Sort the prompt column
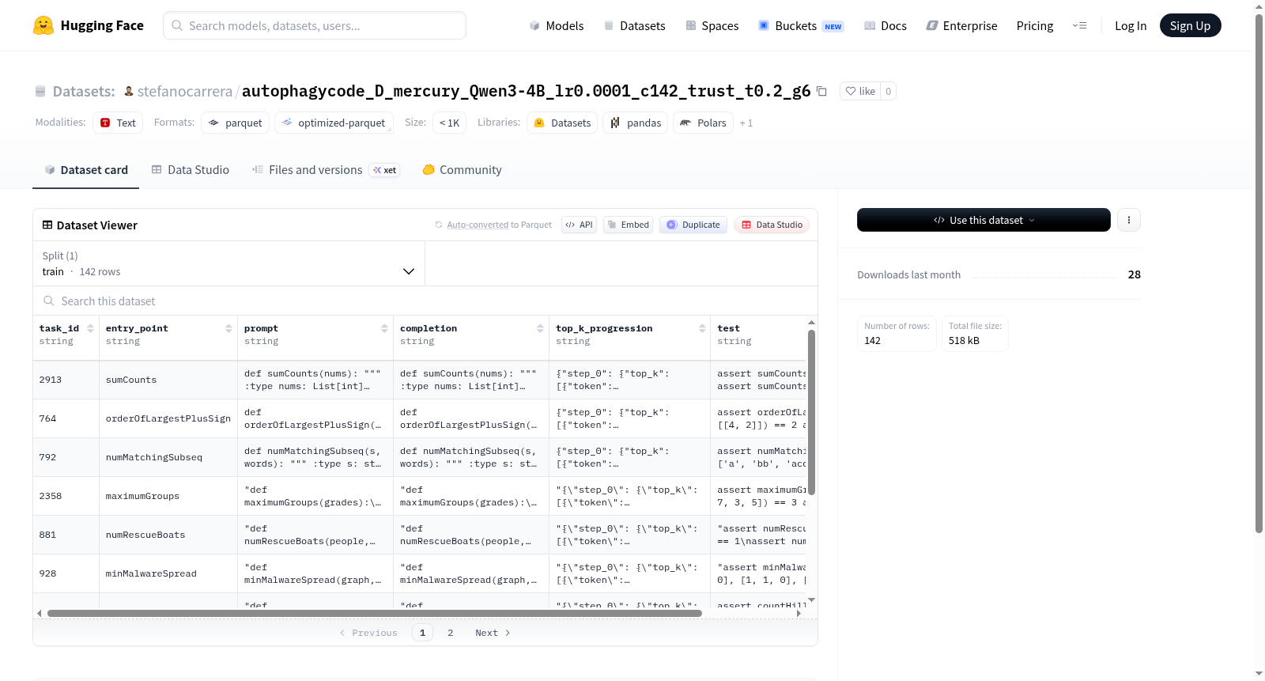This screenshot has width=1265, height=681. pyautogui.click(x=384, y=328)
